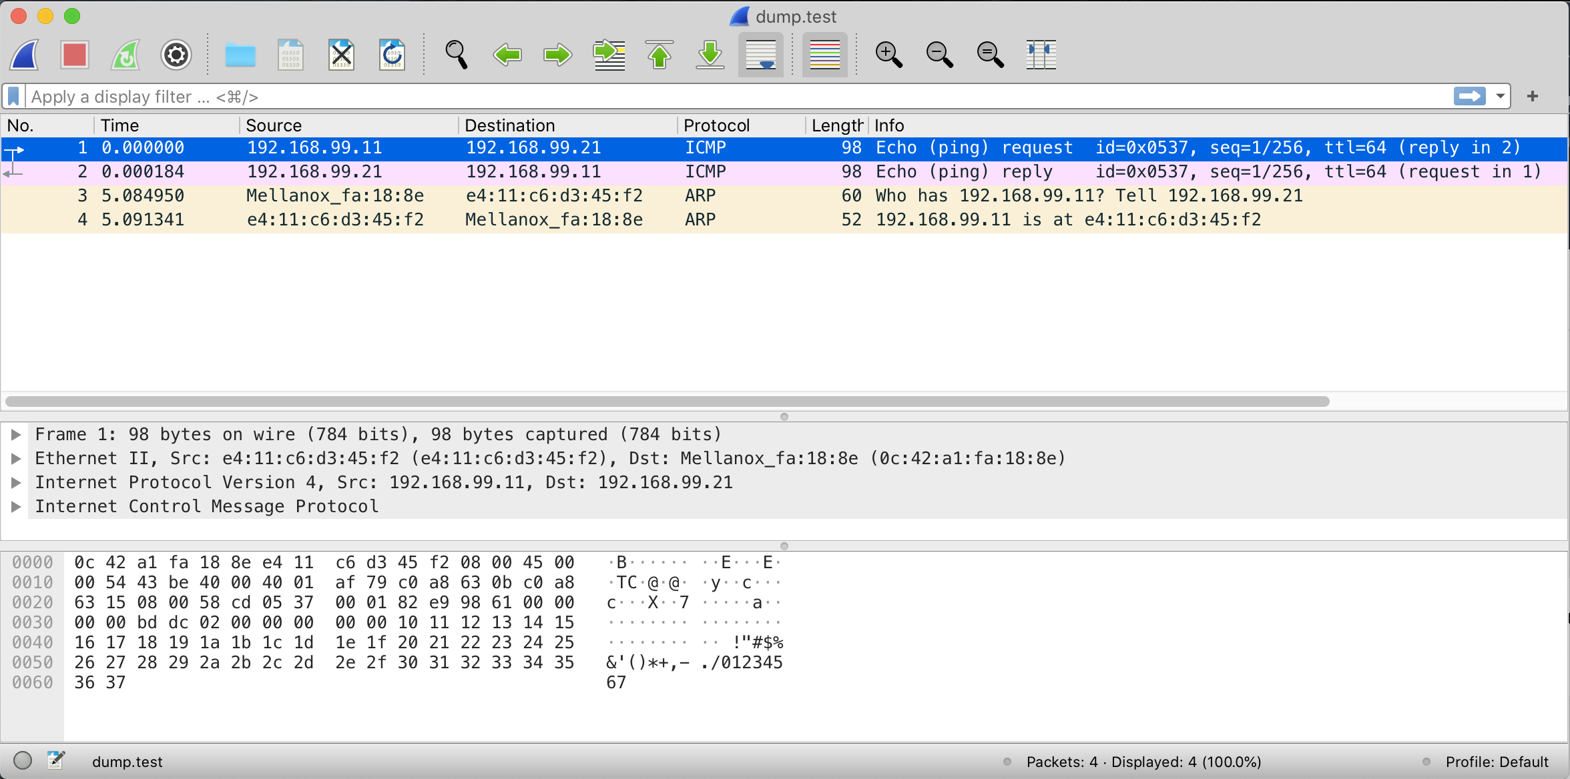The height and width of the screenshot is (779, 1570).
Task: Expand Ethernet II section
Action: (17, 459)
